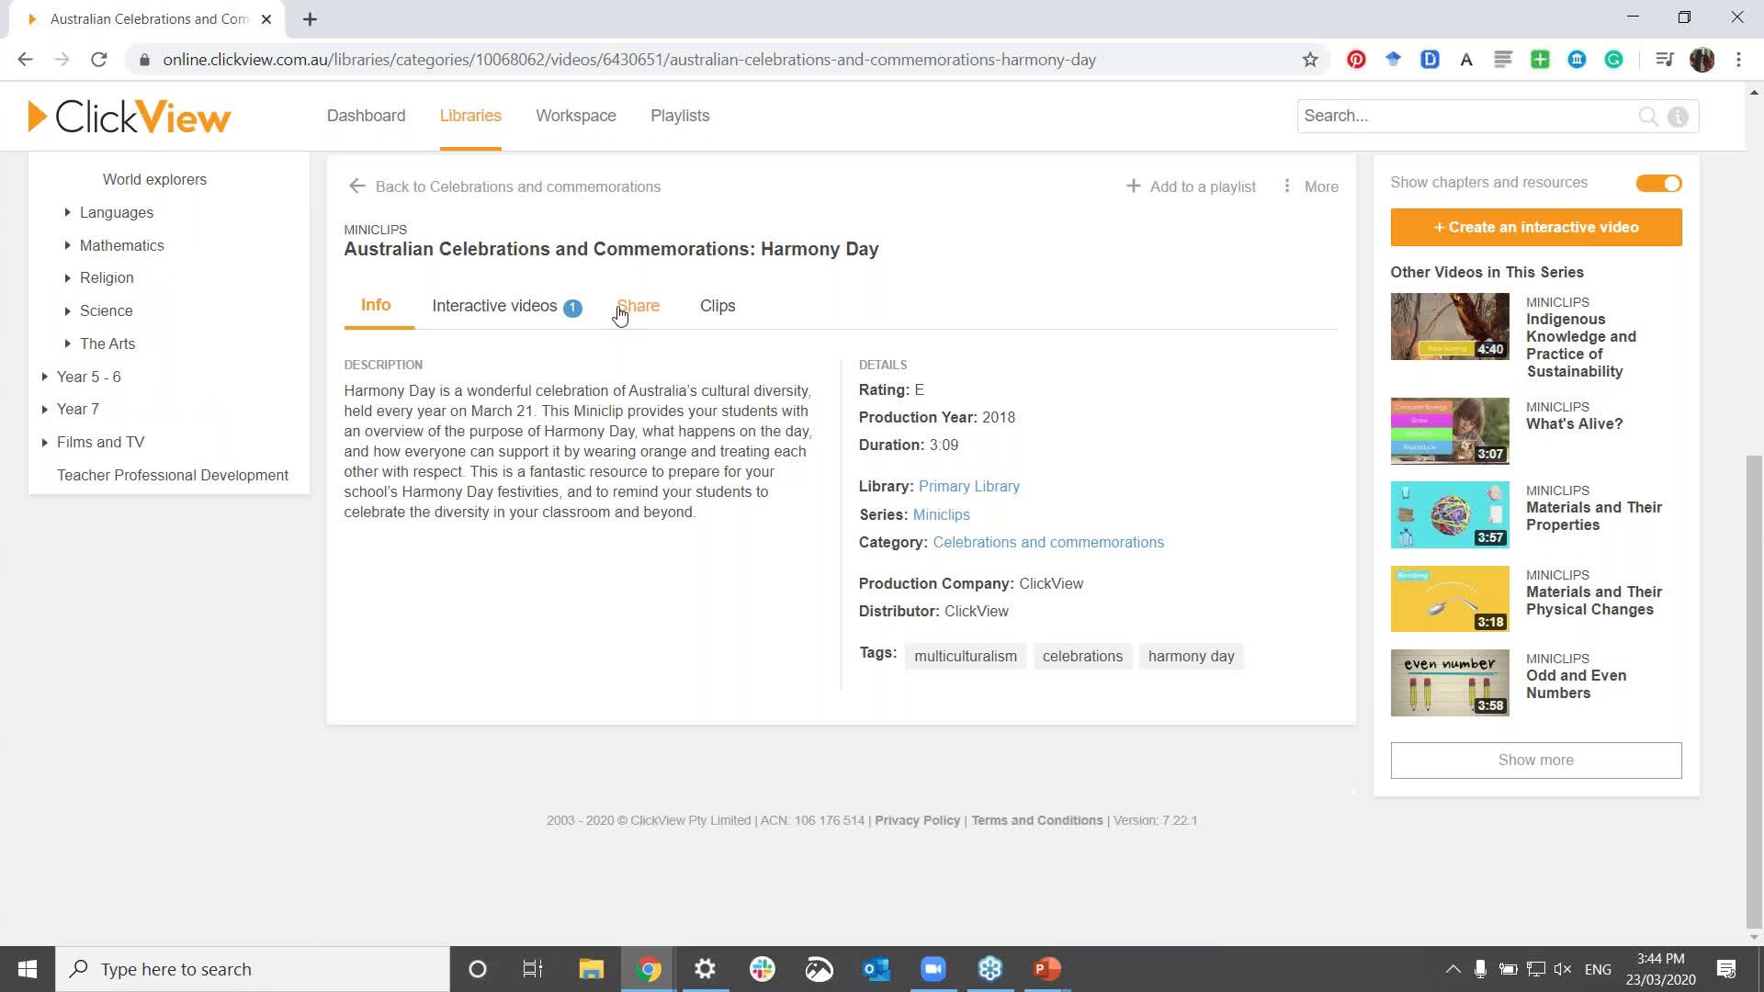Open the Chrome profile avatar
This screenshot has width=1764, height=992.
[1702, 60]
